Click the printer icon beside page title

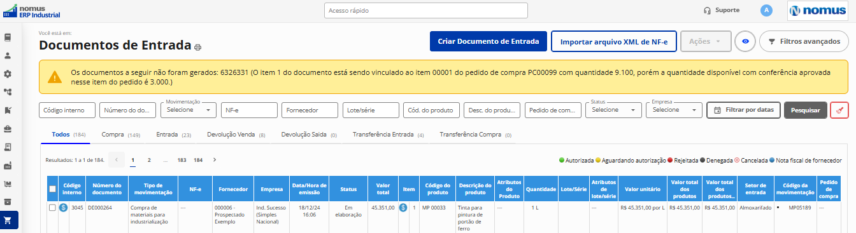pyautogui.click(x=198, y=47)
